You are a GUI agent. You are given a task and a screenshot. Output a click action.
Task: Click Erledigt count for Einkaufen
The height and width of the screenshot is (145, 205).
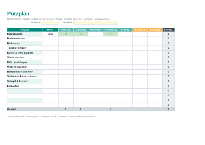pos(169,86)
